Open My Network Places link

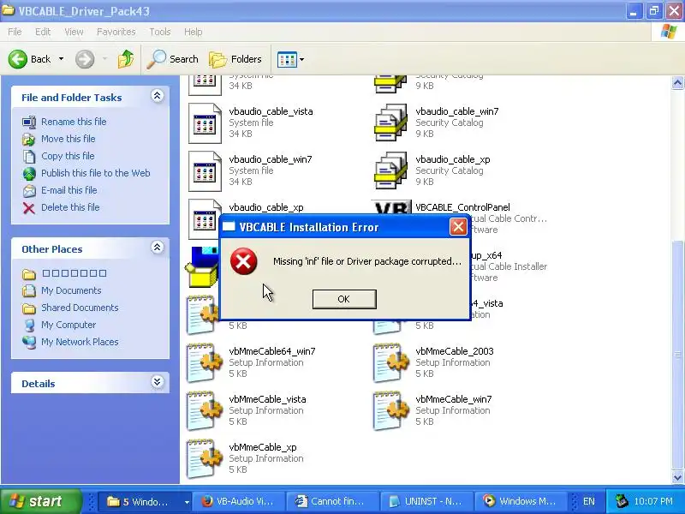click(x=80, y=342)
